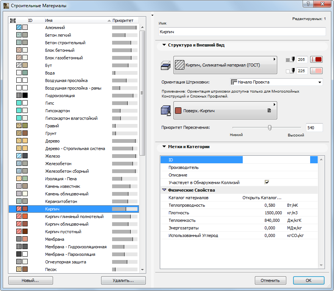Image resolution: width=334 pixels, height=291 pixels.
Task: Click the Описание row in properties
Action: click(239, 175)
